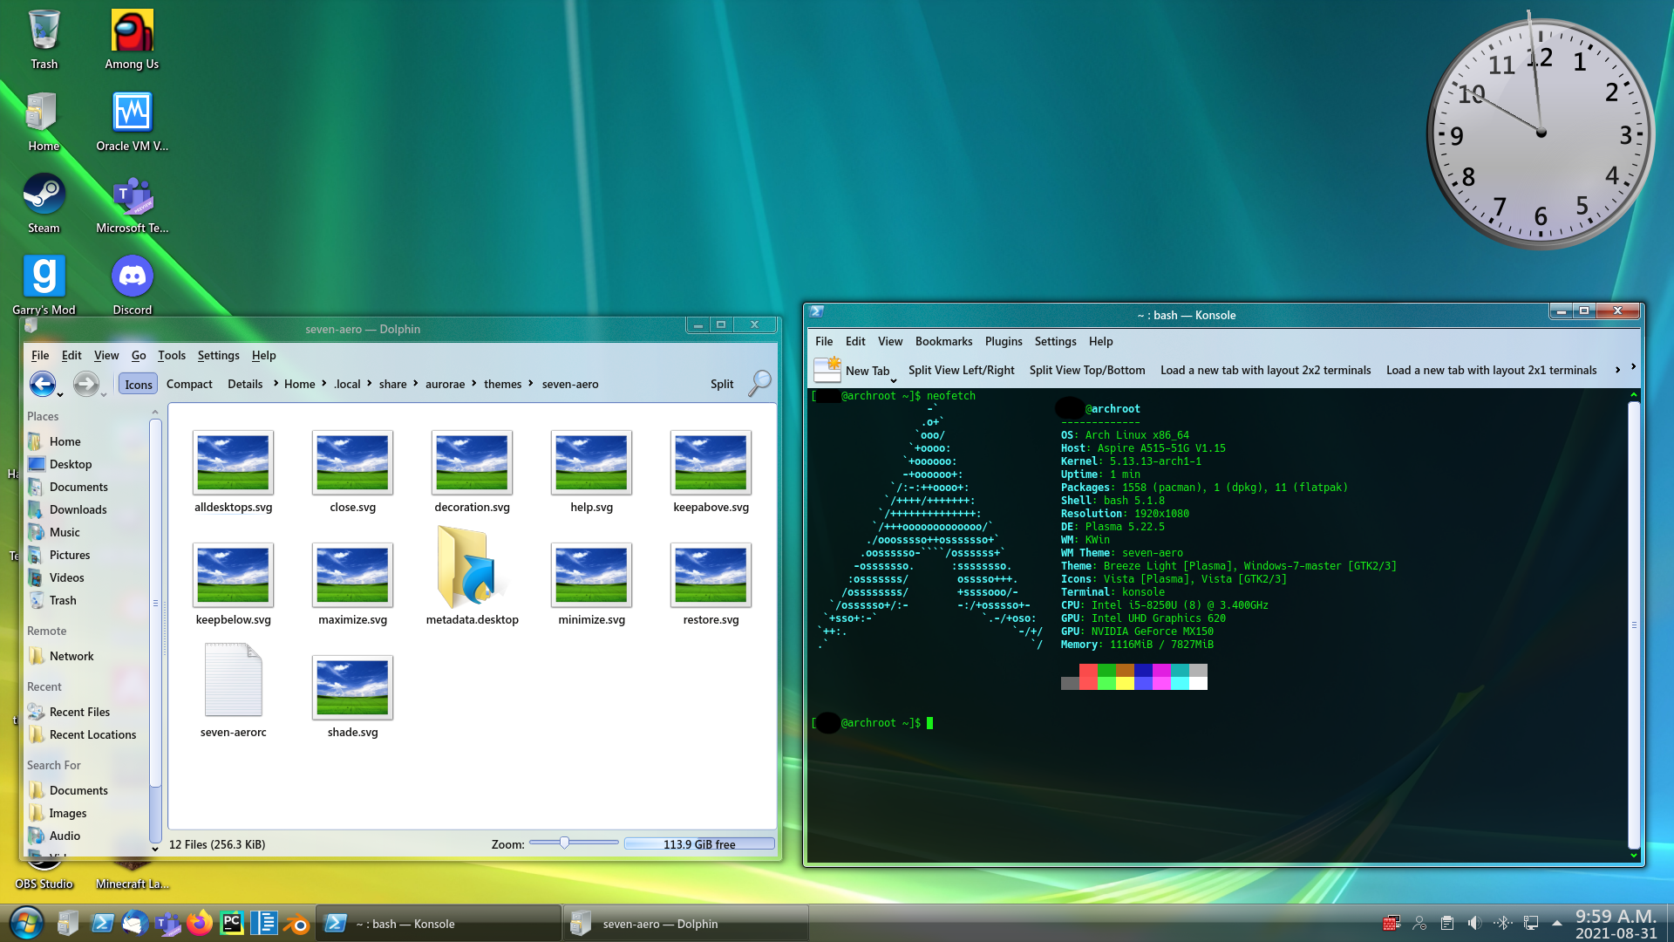Open the Tools menu in Dolphin

[x=171, y=355]
